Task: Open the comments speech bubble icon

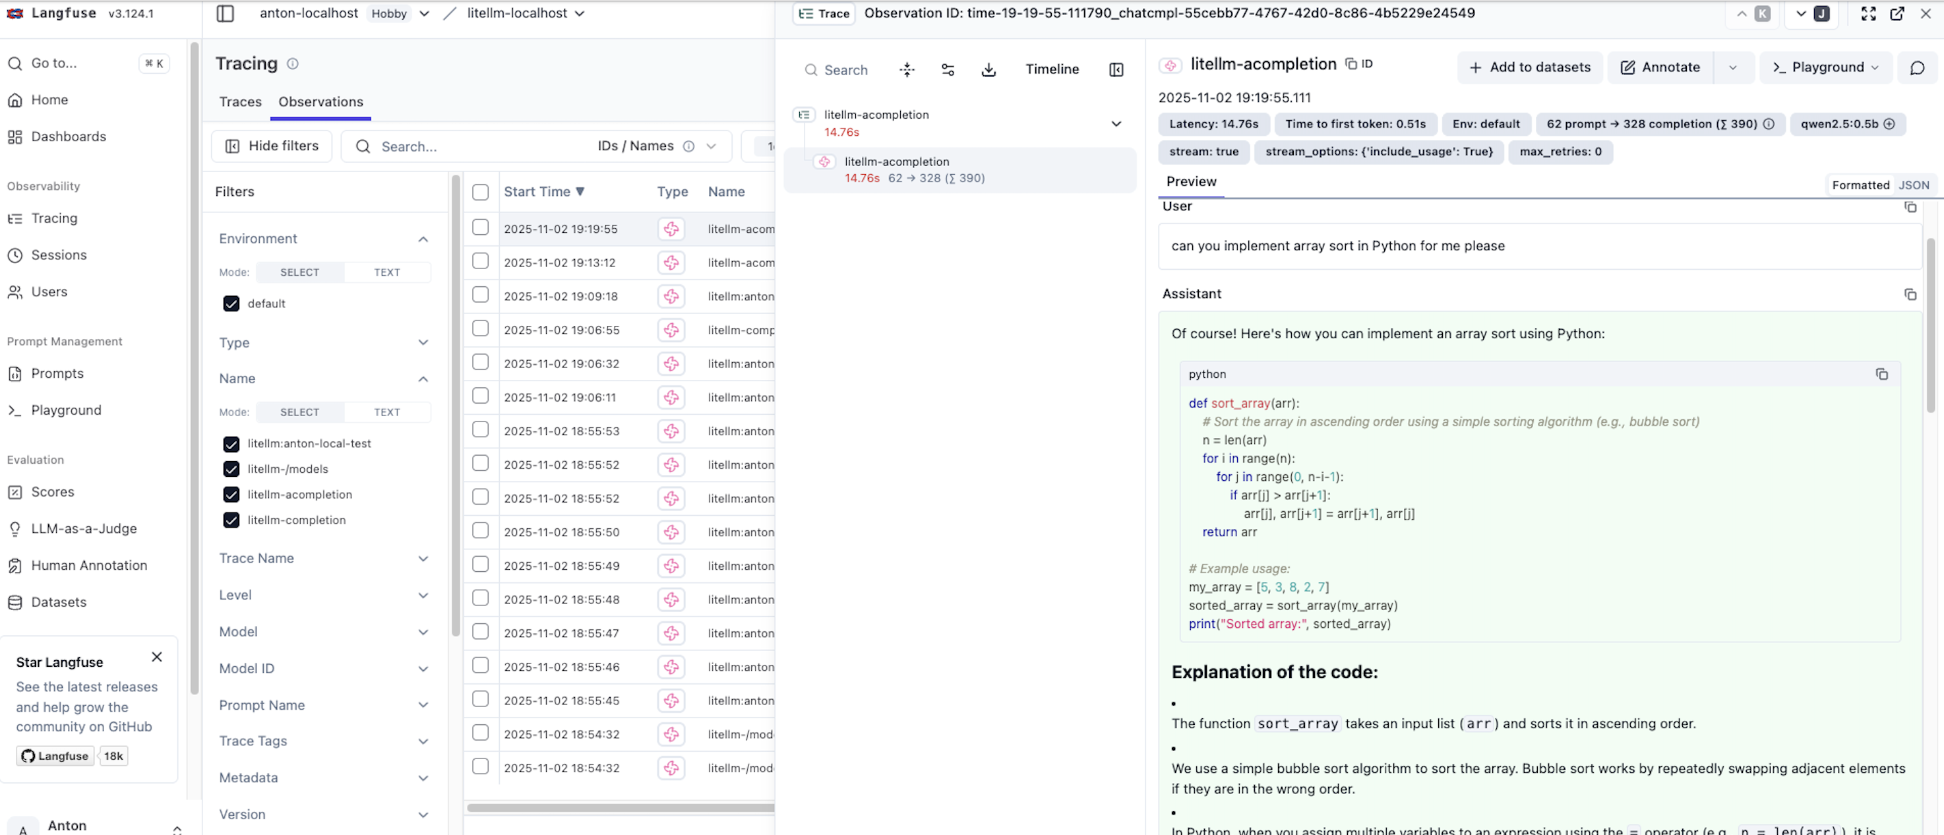Action: pyautogui.click(x=1917, y=68)
